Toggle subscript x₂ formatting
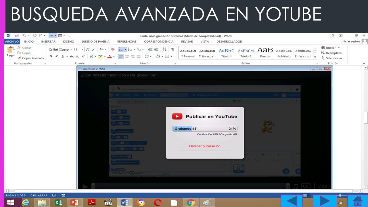Screen dimensions: 368x207 (77, 56)
